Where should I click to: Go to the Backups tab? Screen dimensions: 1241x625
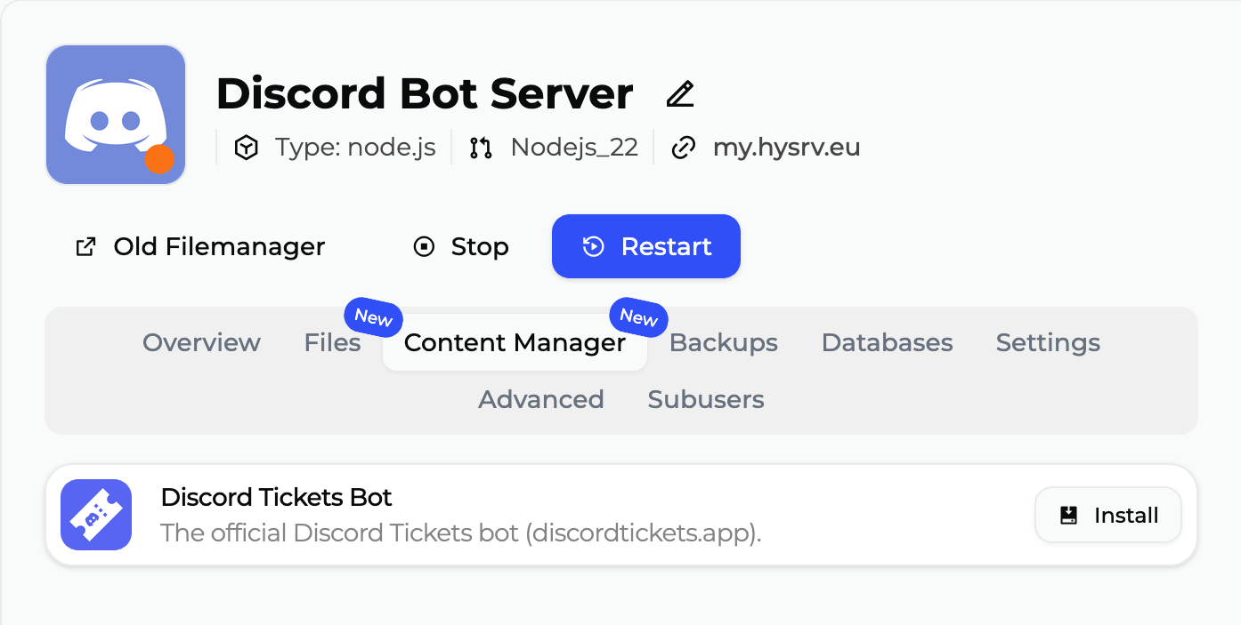point(723,342)
